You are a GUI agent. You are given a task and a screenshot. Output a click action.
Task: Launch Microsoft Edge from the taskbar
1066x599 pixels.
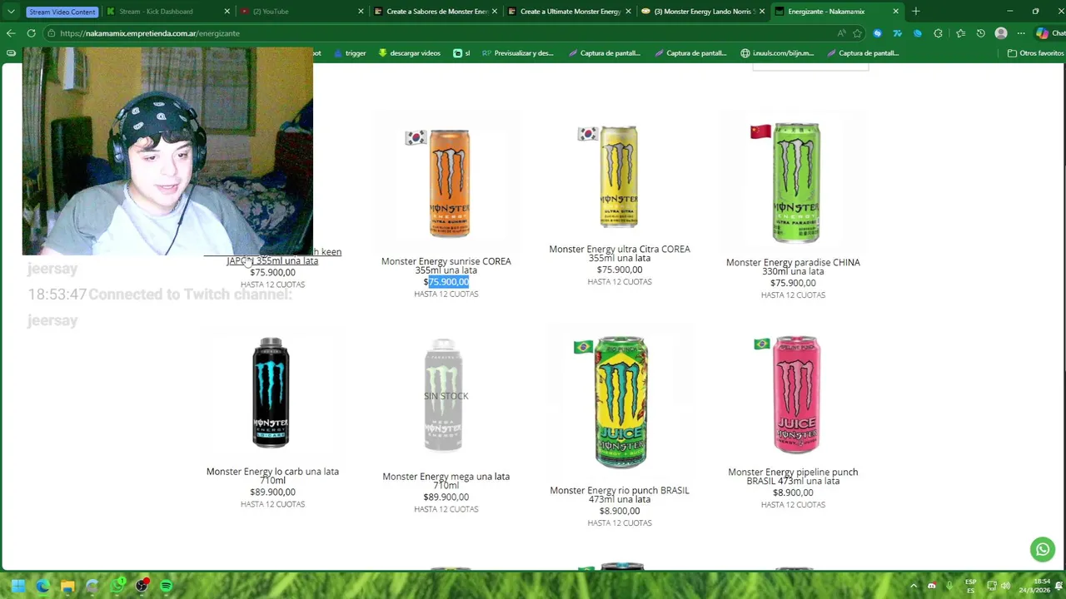[x=42, y=586]
